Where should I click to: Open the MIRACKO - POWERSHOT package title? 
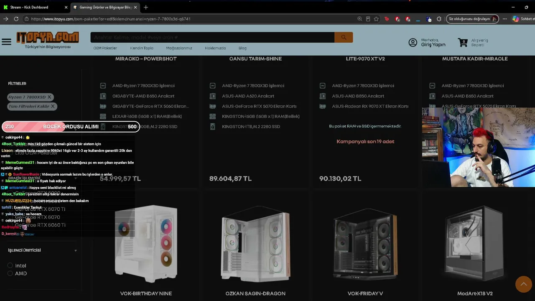pos(146,59)
